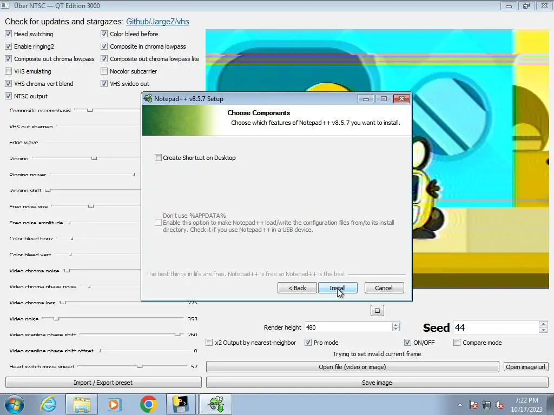Viewport: 554px width, 415px height.
Task: Increase Seed value with up arrow
Action: pos(543,324)
